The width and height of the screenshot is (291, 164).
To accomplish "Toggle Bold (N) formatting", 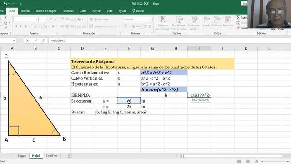I will 16,26.
